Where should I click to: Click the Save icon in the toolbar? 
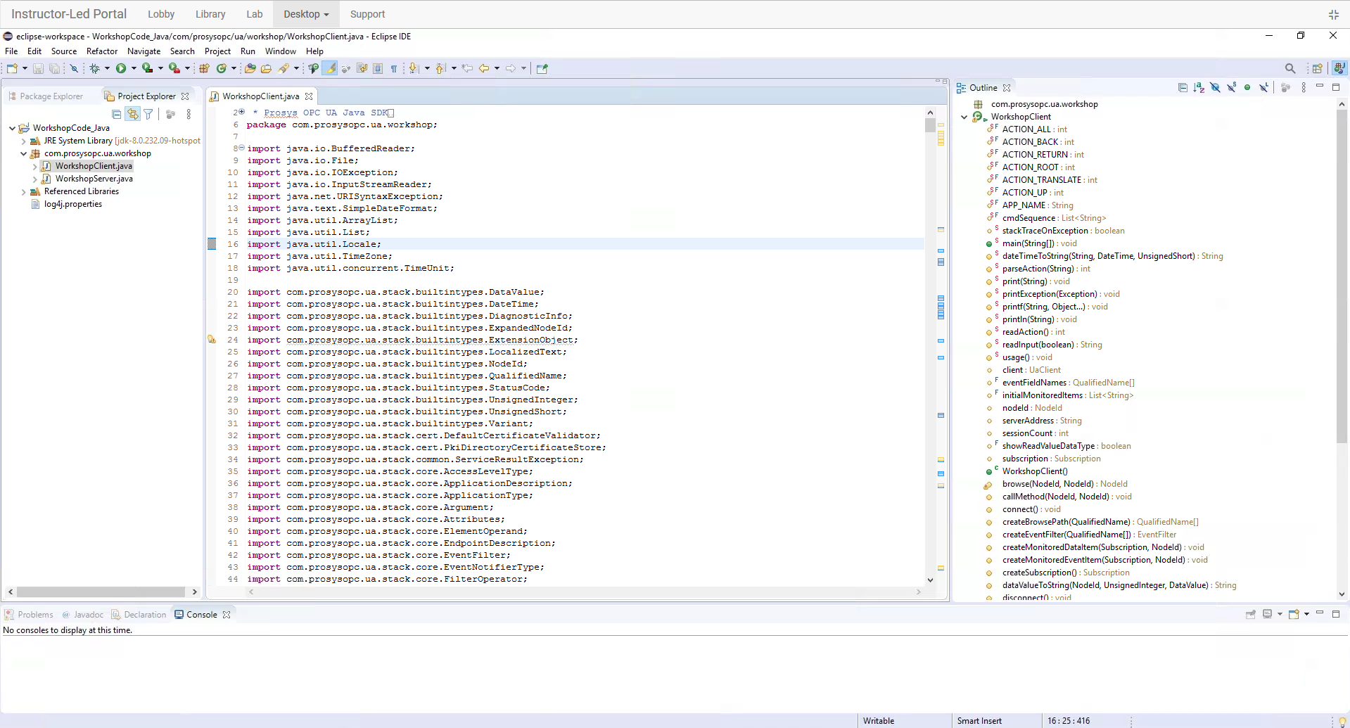click(39, 68)
